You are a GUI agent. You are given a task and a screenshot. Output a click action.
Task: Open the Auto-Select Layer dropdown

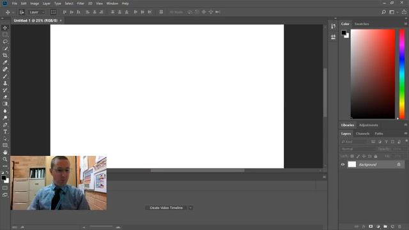[x=36, y=12]
